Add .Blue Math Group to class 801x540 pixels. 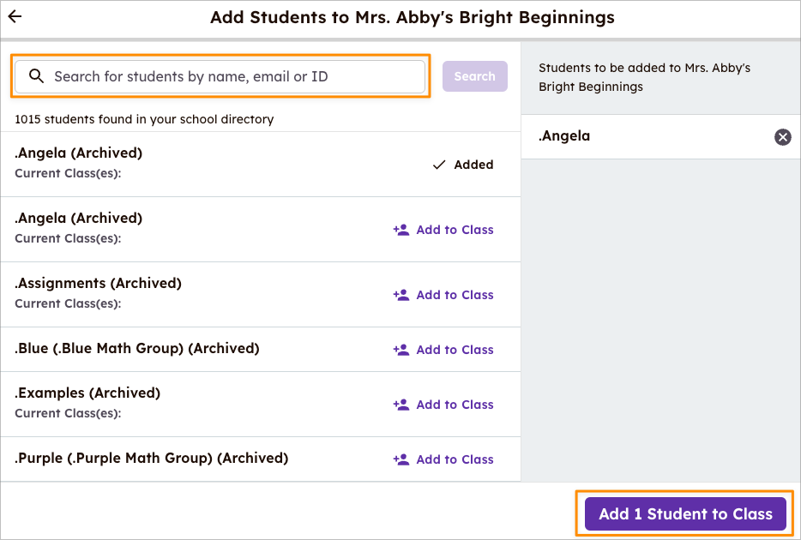[443, 350]
